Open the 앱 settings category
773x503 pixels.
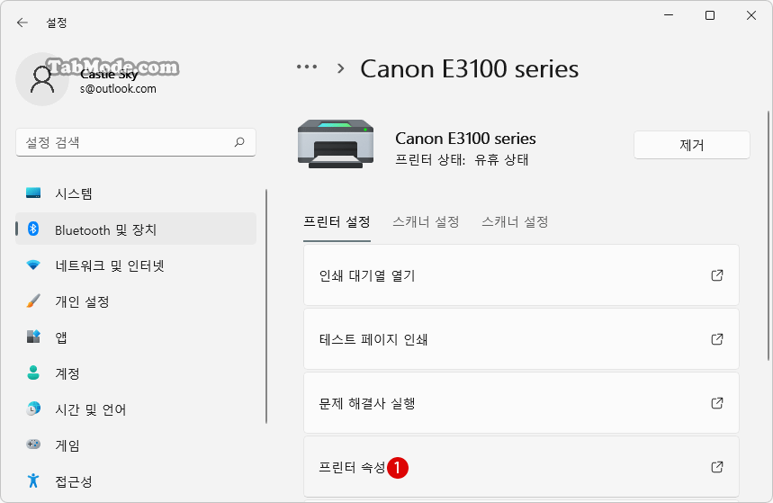pos(136,337)
